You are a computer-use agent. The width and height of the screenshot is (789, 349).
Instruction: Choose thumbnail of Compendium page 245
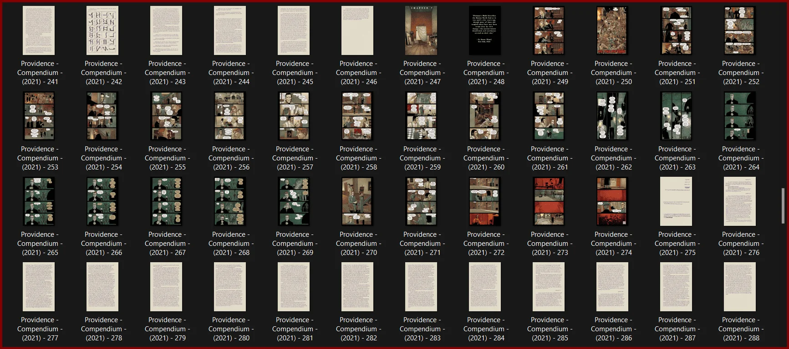coord(294,30)
